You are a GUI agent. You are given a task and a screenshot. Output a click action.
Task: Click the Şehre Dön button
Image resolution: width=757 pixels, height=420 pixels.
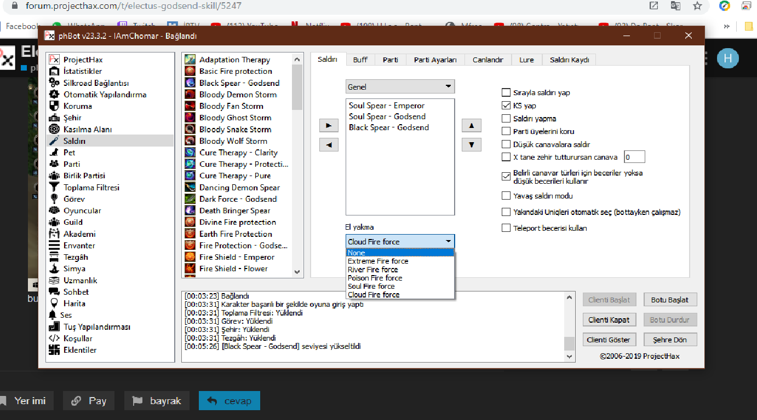click(670, 340)
